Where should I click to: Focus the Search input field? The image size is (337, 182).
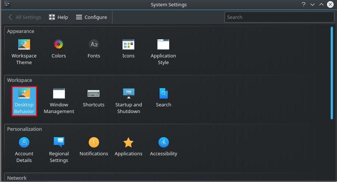point(279,17)
